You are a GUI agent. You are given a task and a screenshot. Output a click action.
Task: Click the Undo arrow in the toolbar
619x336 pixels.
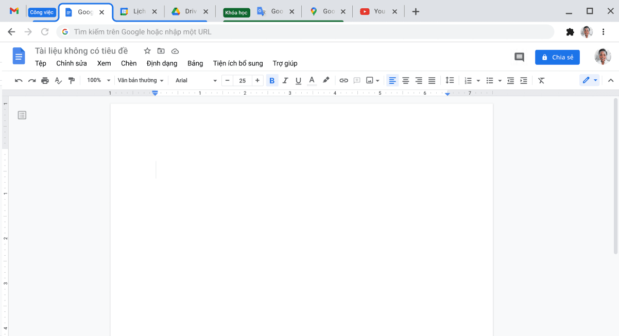coord(19,80)
